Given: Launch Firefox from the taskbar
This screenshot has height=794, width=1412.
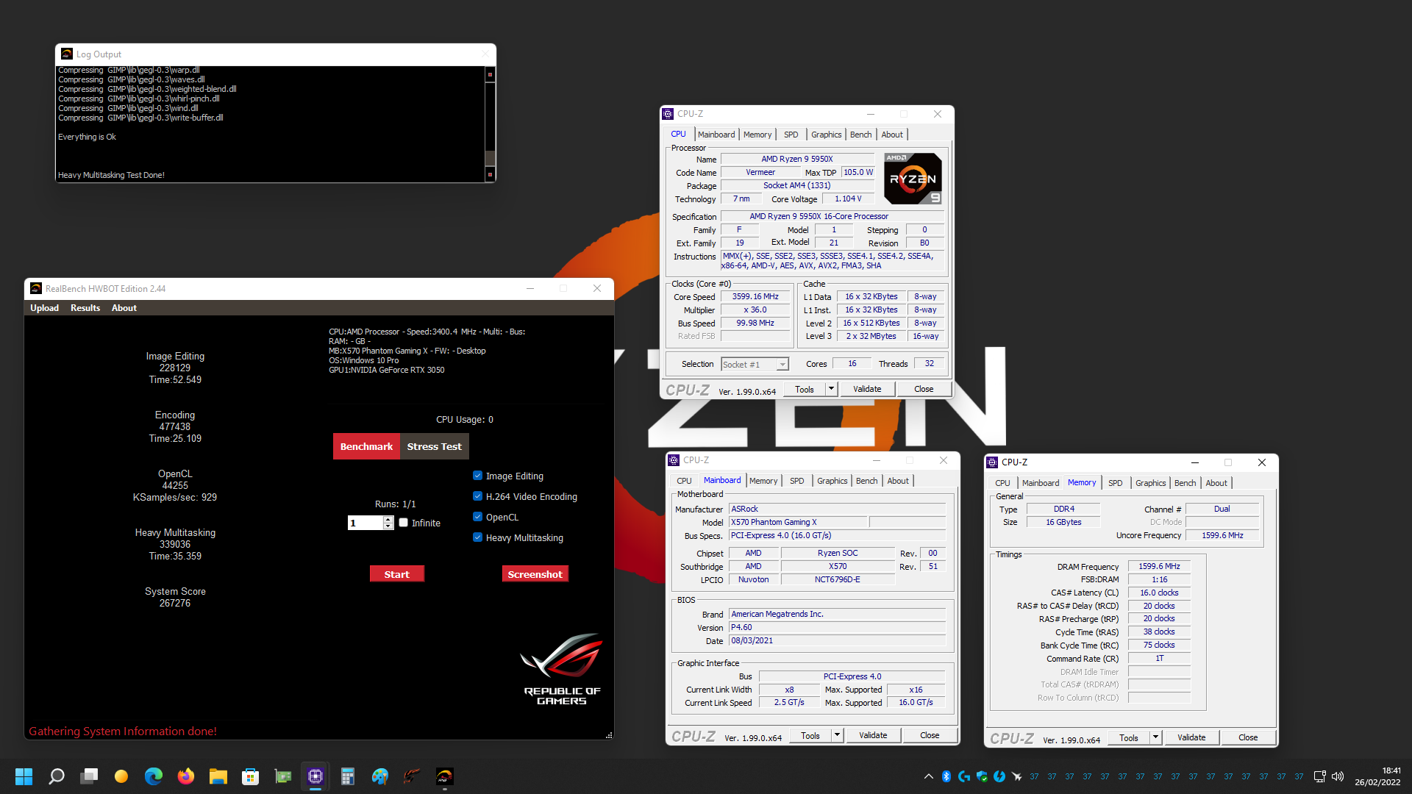Looking at the screenshot, I should point(186,776).
